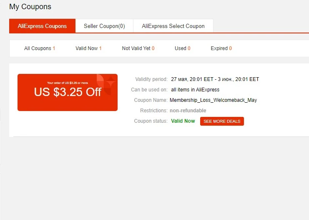This screenshot has width=309, height=220.
Task: Click the validity period date text
Action: pyautogui.click(x=215, y=79)
